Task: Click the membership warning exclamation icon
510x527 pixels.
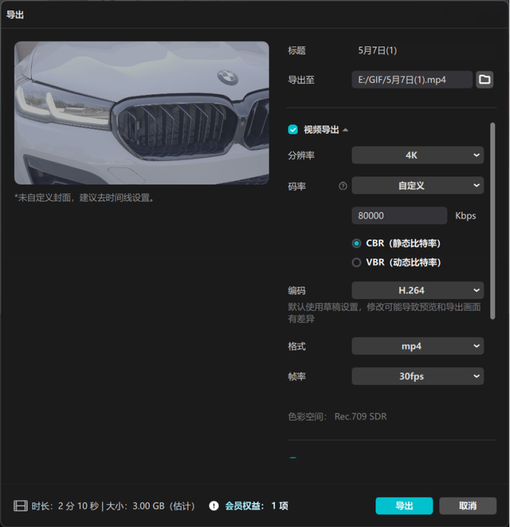Action: (x=214, y=506)
